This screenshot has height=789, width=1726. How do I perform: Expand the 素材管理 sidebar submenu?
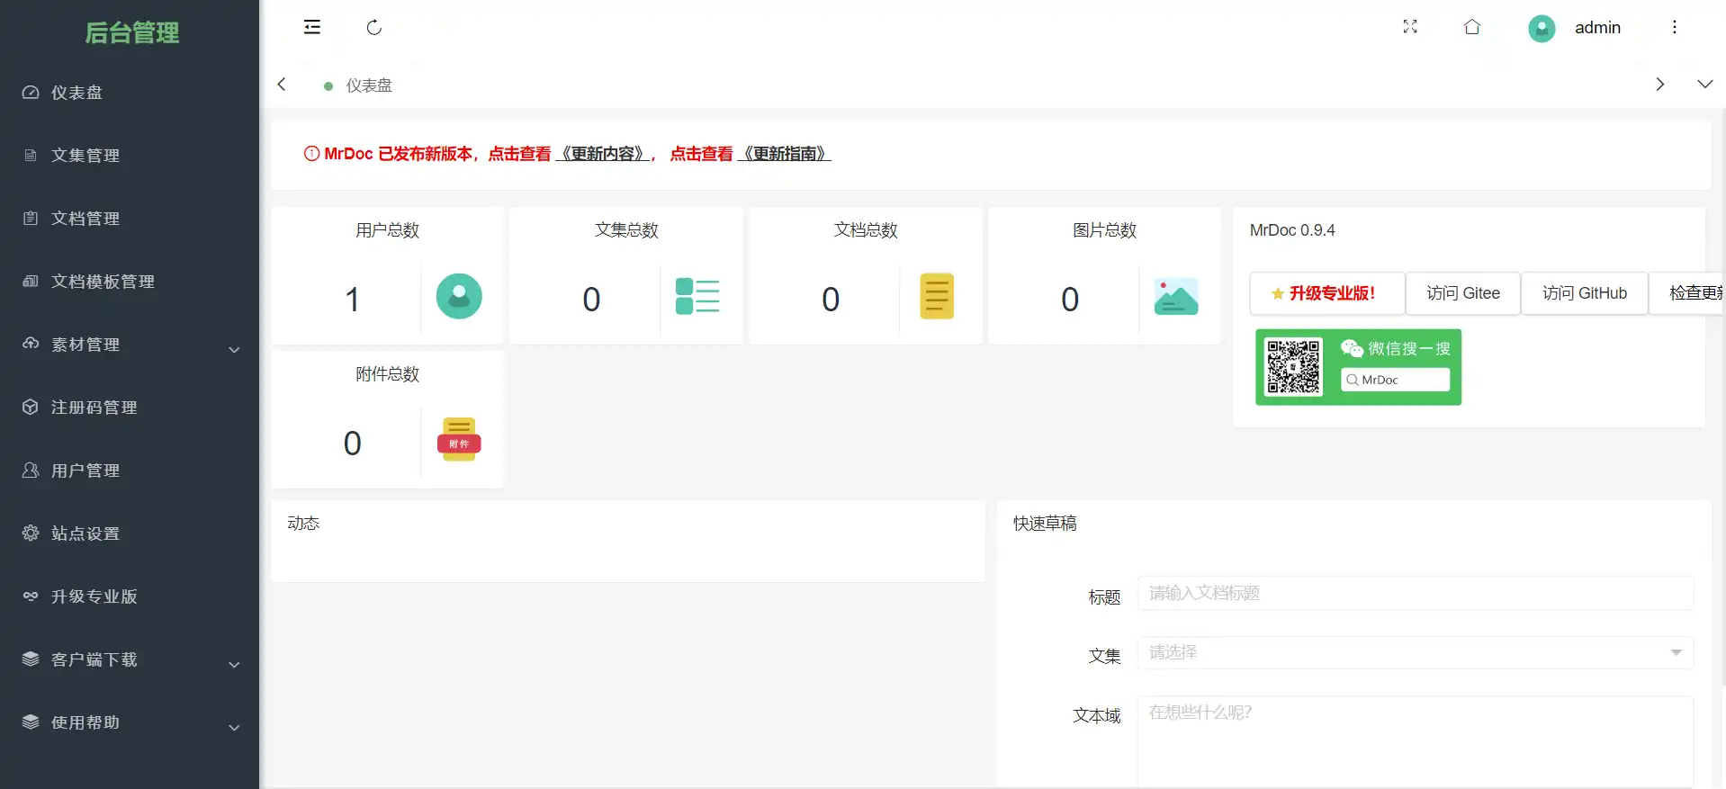pyautogui.click(x=130, y=345)
